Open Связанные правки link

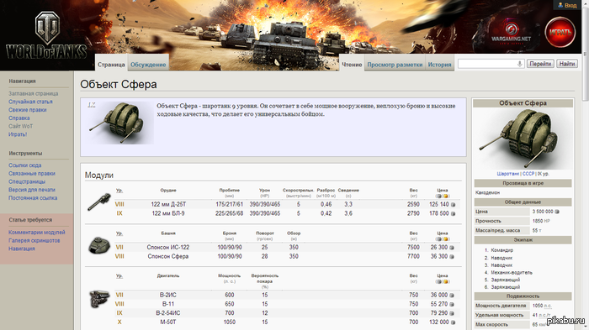click(x=32, y=174)
